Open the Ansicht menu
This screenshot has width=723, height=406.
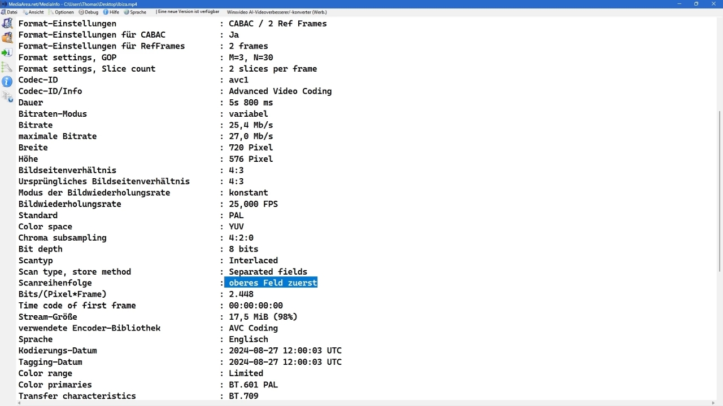click(33, 12)
